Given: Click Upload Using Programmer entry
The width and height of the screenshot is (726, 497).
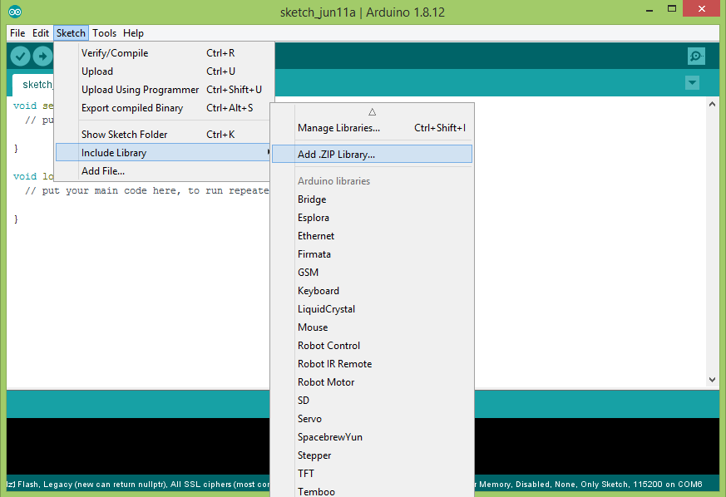Looking at the screenshot, I should 140,90.
